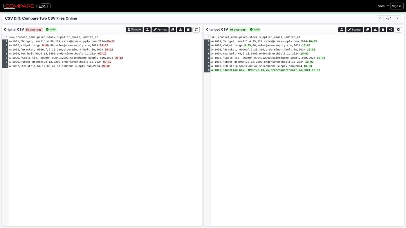This screenshot has height=228, width=406.
Task: Click the A-1007 LED strip row in Original CSV
Action: (59, 66)
